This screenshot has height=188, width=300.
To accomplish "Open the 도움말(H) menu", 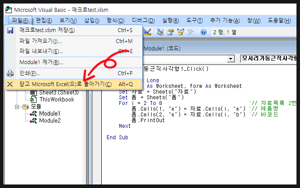I will (x=279, y=20).
